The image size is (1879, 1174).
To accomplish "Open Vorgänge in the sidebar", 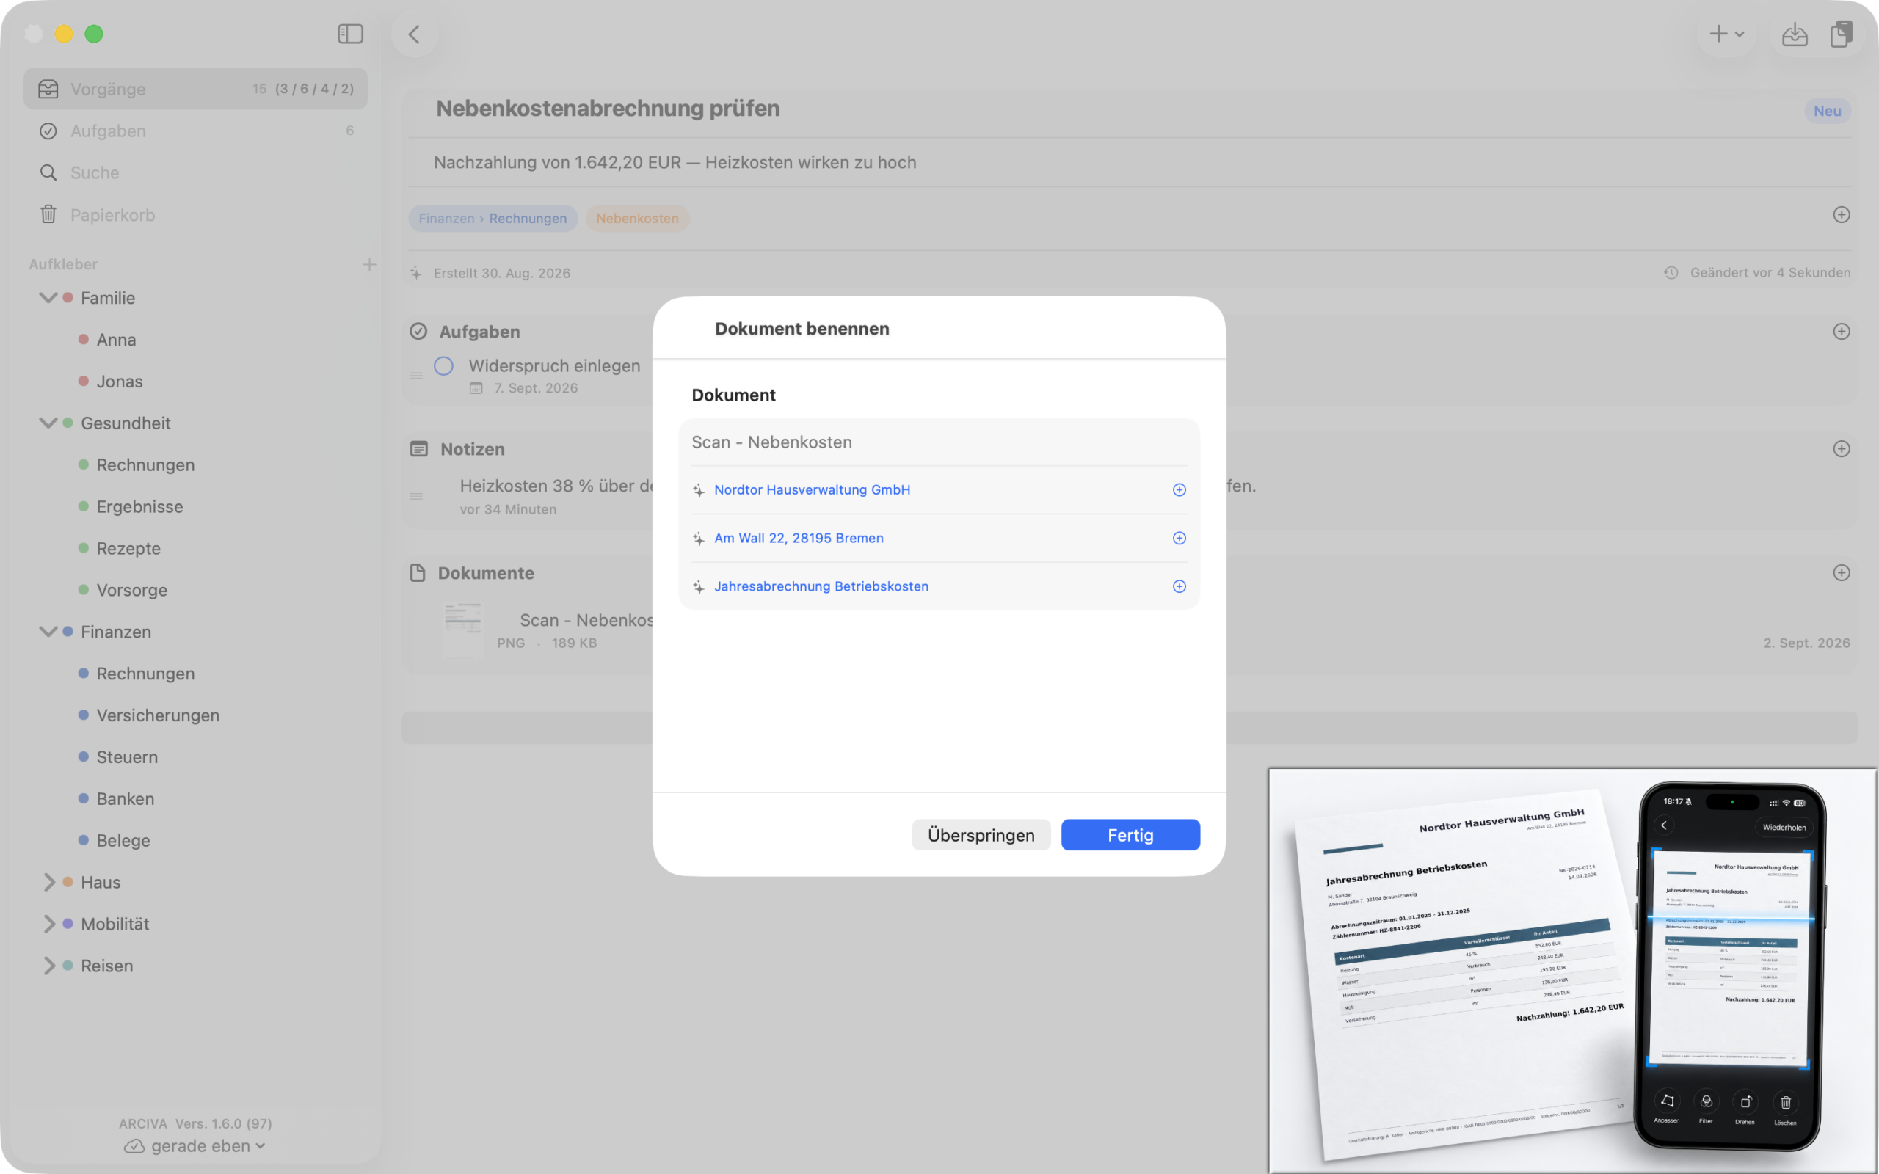I will pyautogui.click(x=196, y=89).
